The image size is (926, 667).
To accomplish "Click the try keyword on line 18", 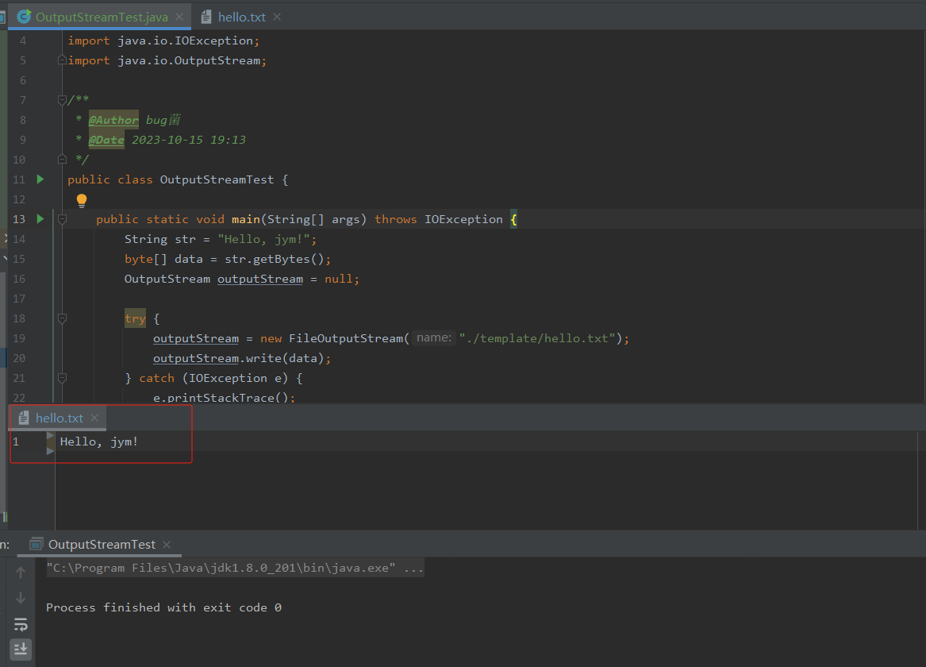I will click(x=135, y=319).
